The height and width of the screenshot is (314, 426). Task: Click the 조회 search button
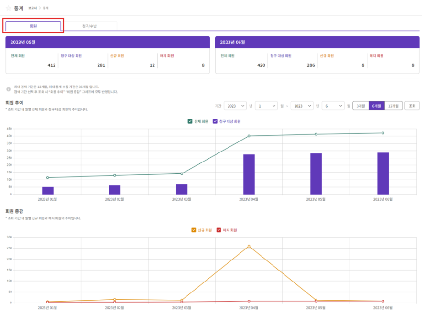pos(412,106)
